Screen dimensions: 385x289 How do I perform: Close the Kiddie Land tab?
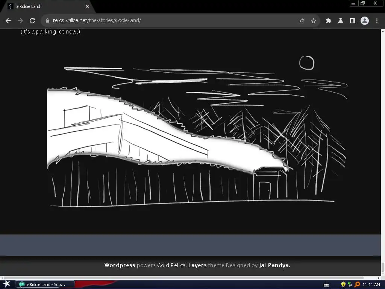coord(87,7)
